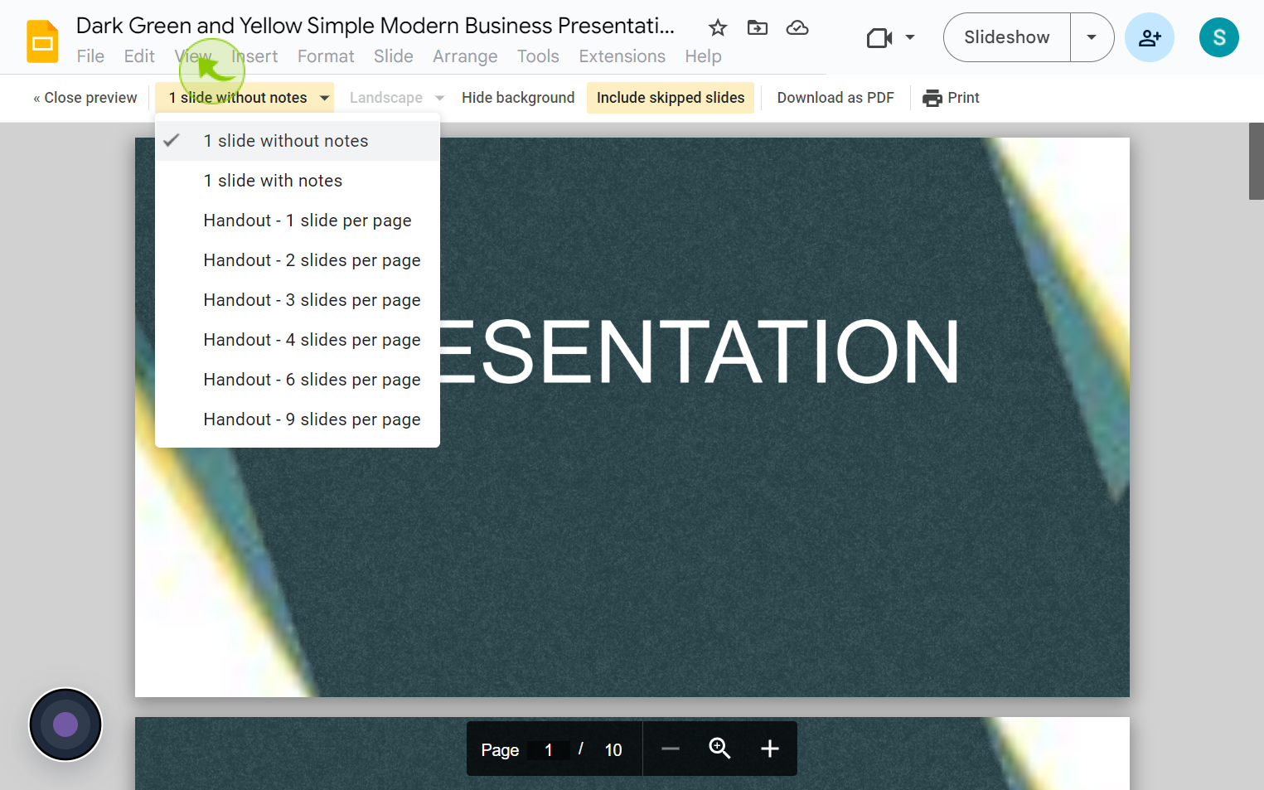Viewport: 1264px width, 790px height.
Task: Open the Arrange menu
Action: (465, 56)
